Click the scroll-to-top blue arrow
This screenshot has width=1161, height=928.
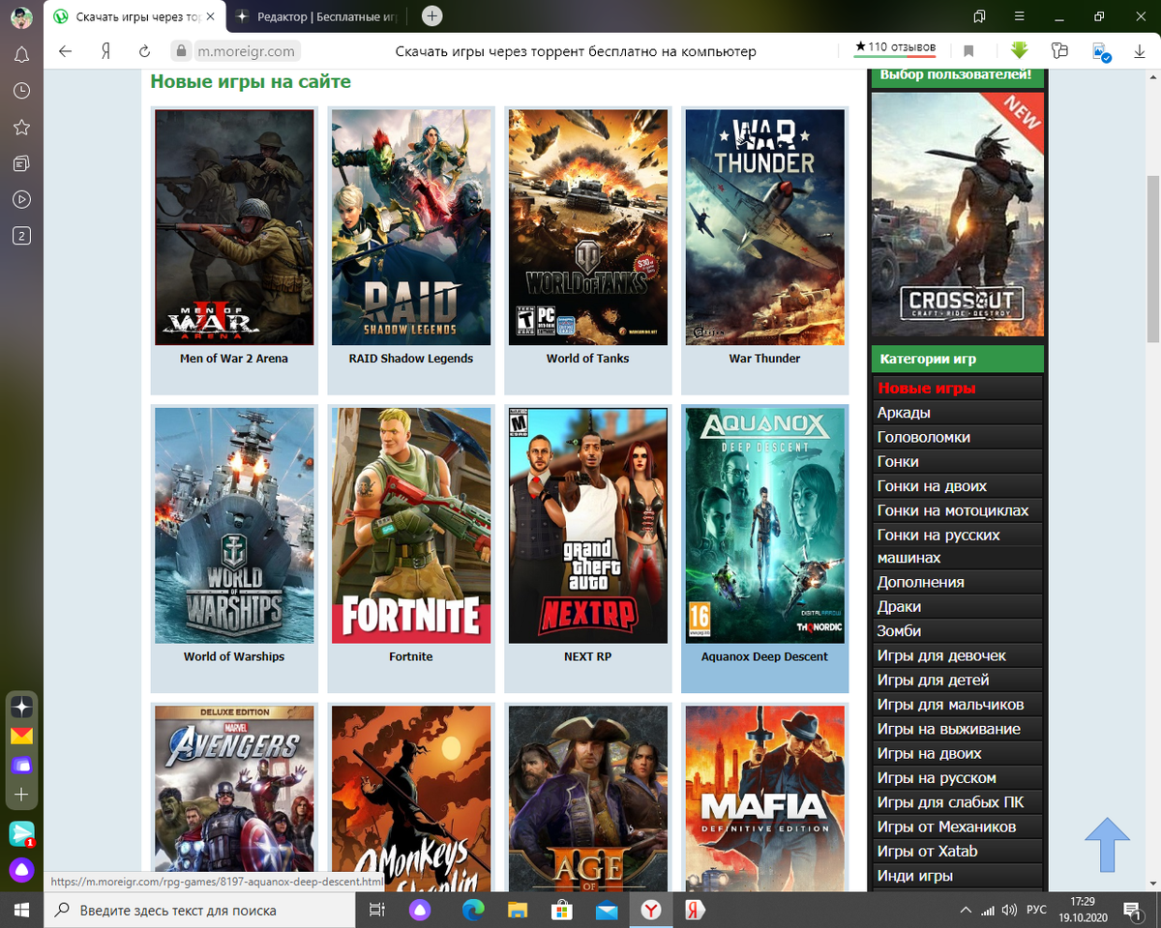[x=1106, y=845]
